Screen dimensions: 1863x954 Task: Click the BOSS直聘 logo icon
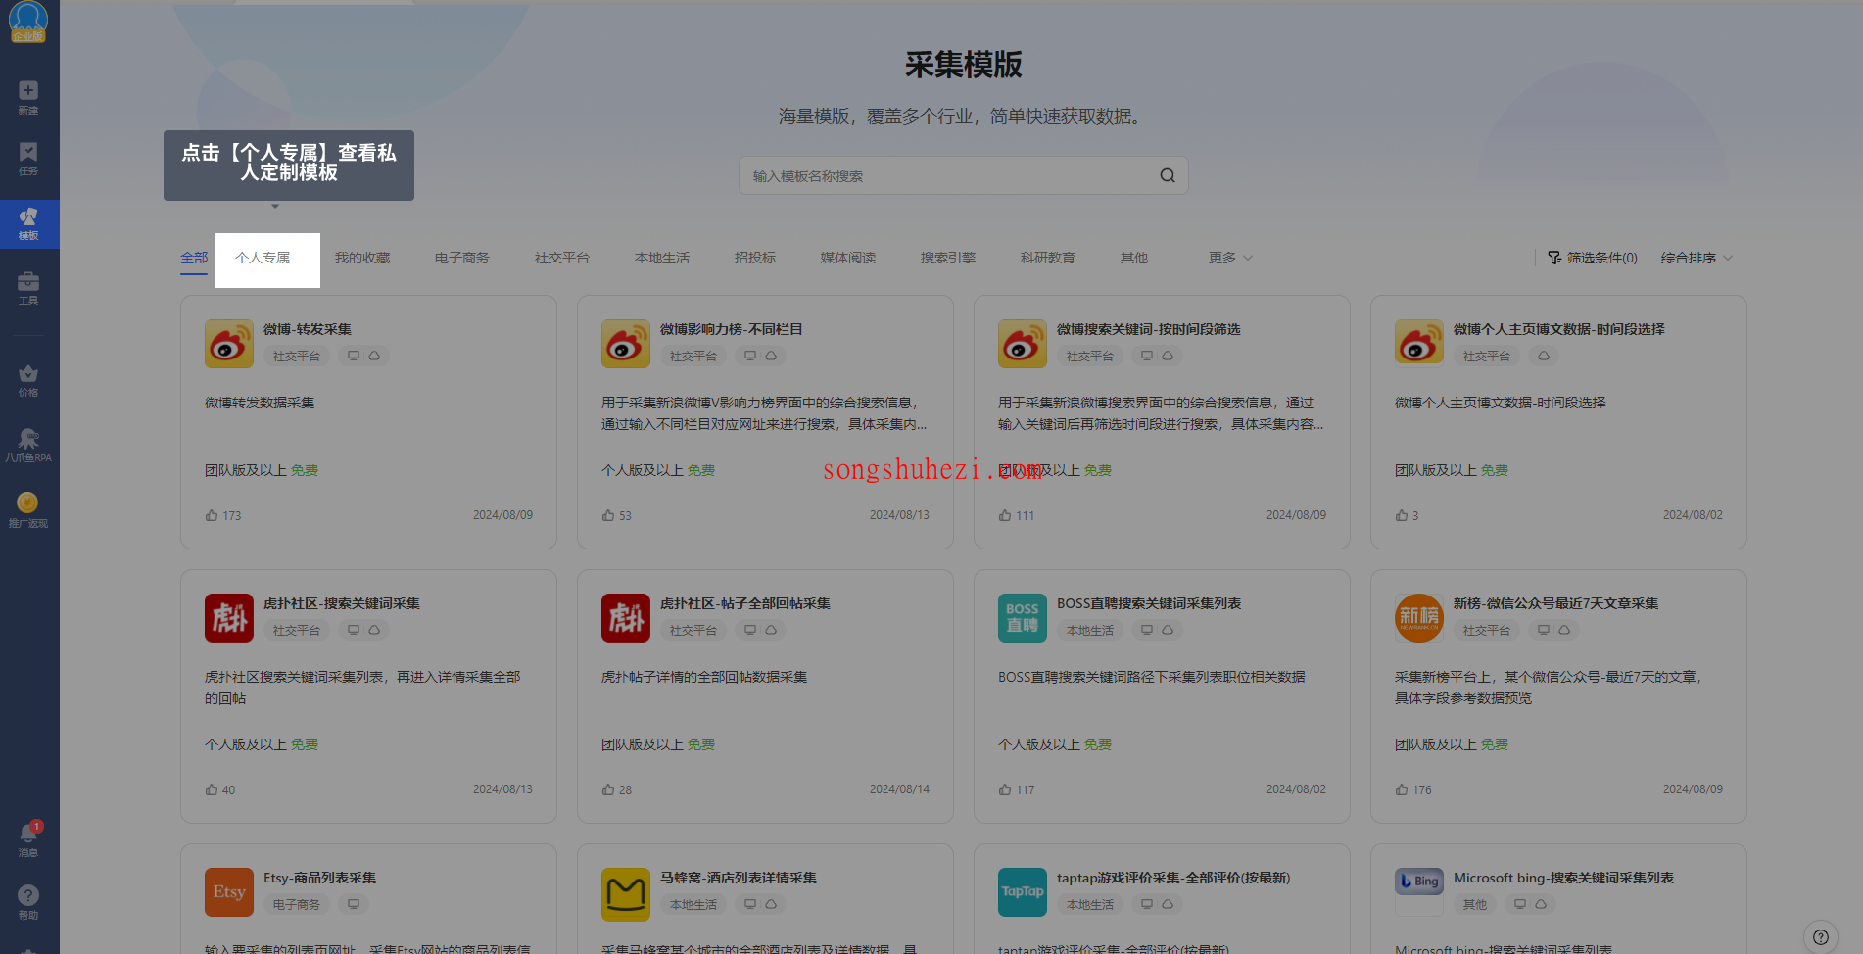(x=1023, y=618)
